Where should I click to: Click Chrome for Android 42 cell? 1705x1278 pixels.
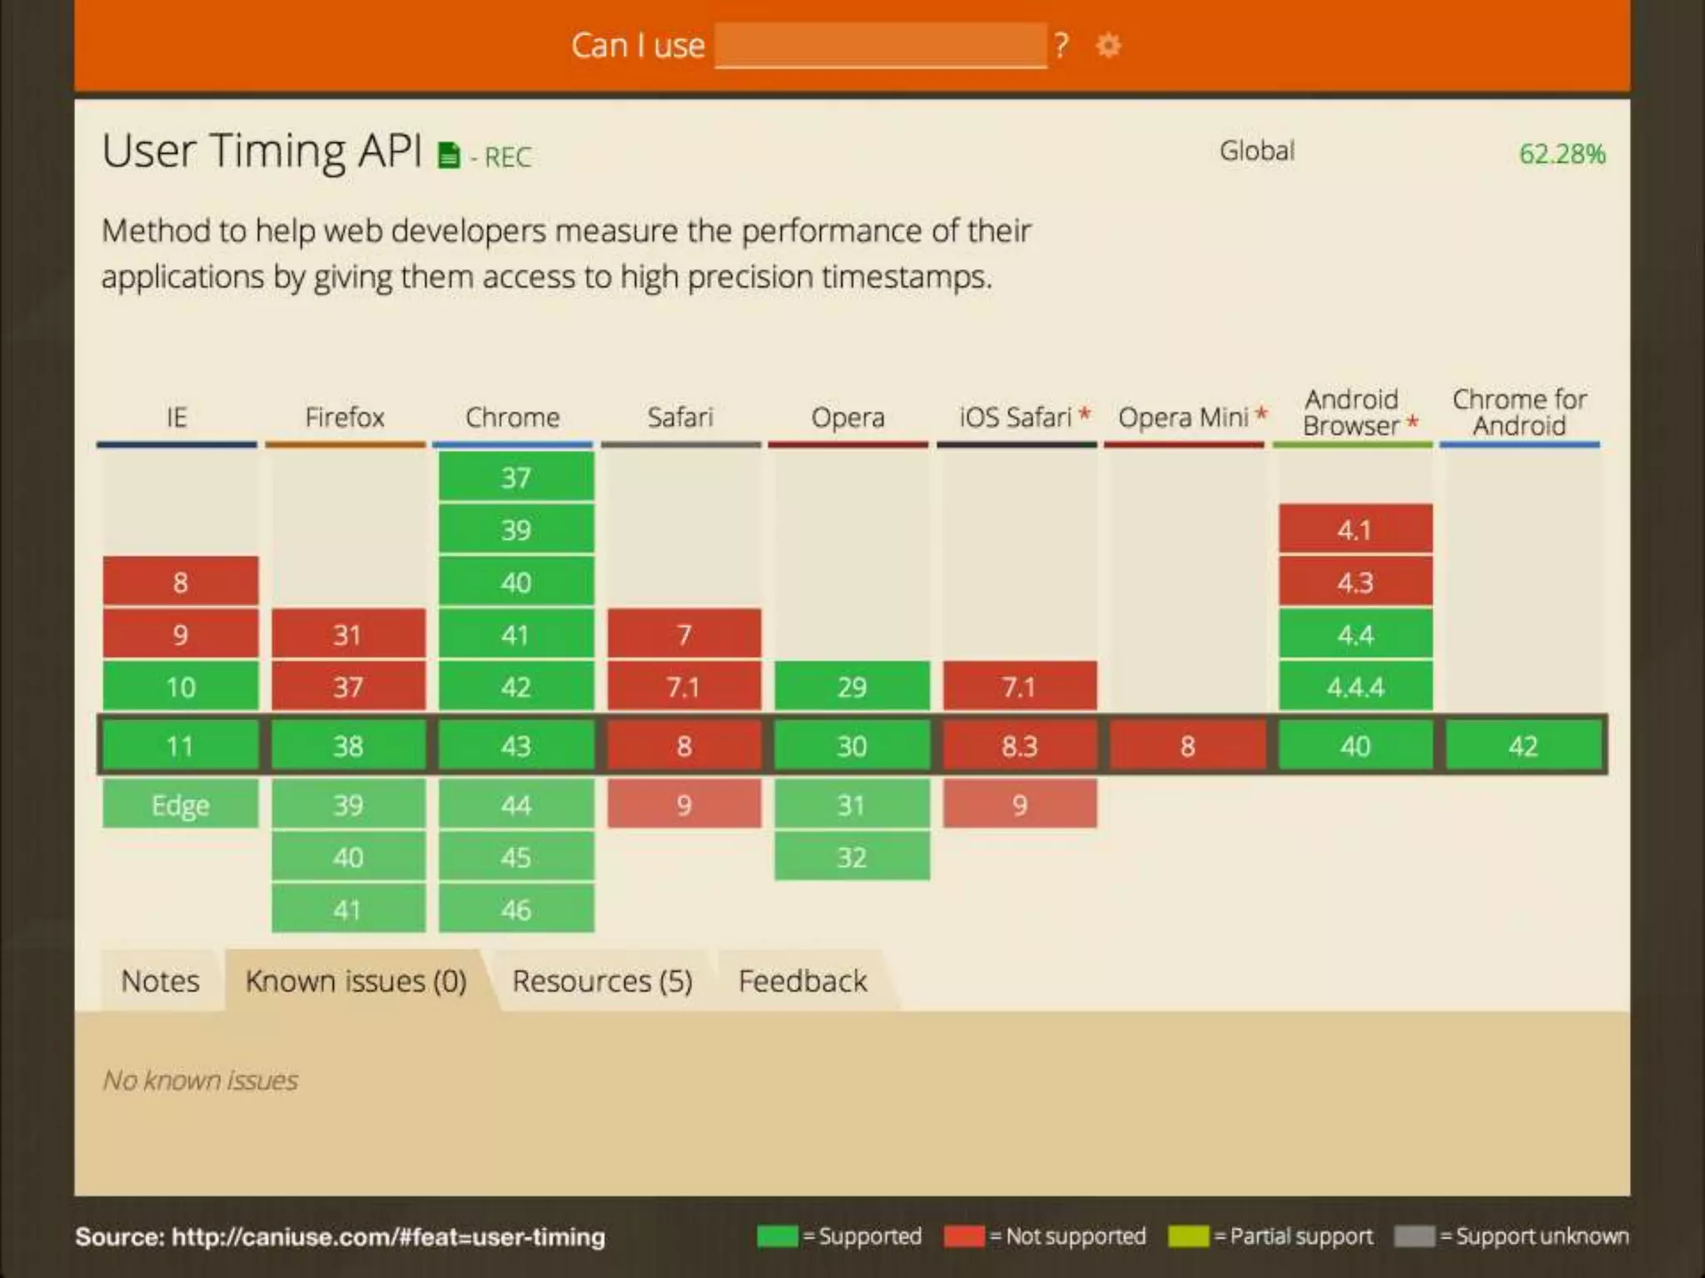pyautogui.click(x=1524, y=745)
